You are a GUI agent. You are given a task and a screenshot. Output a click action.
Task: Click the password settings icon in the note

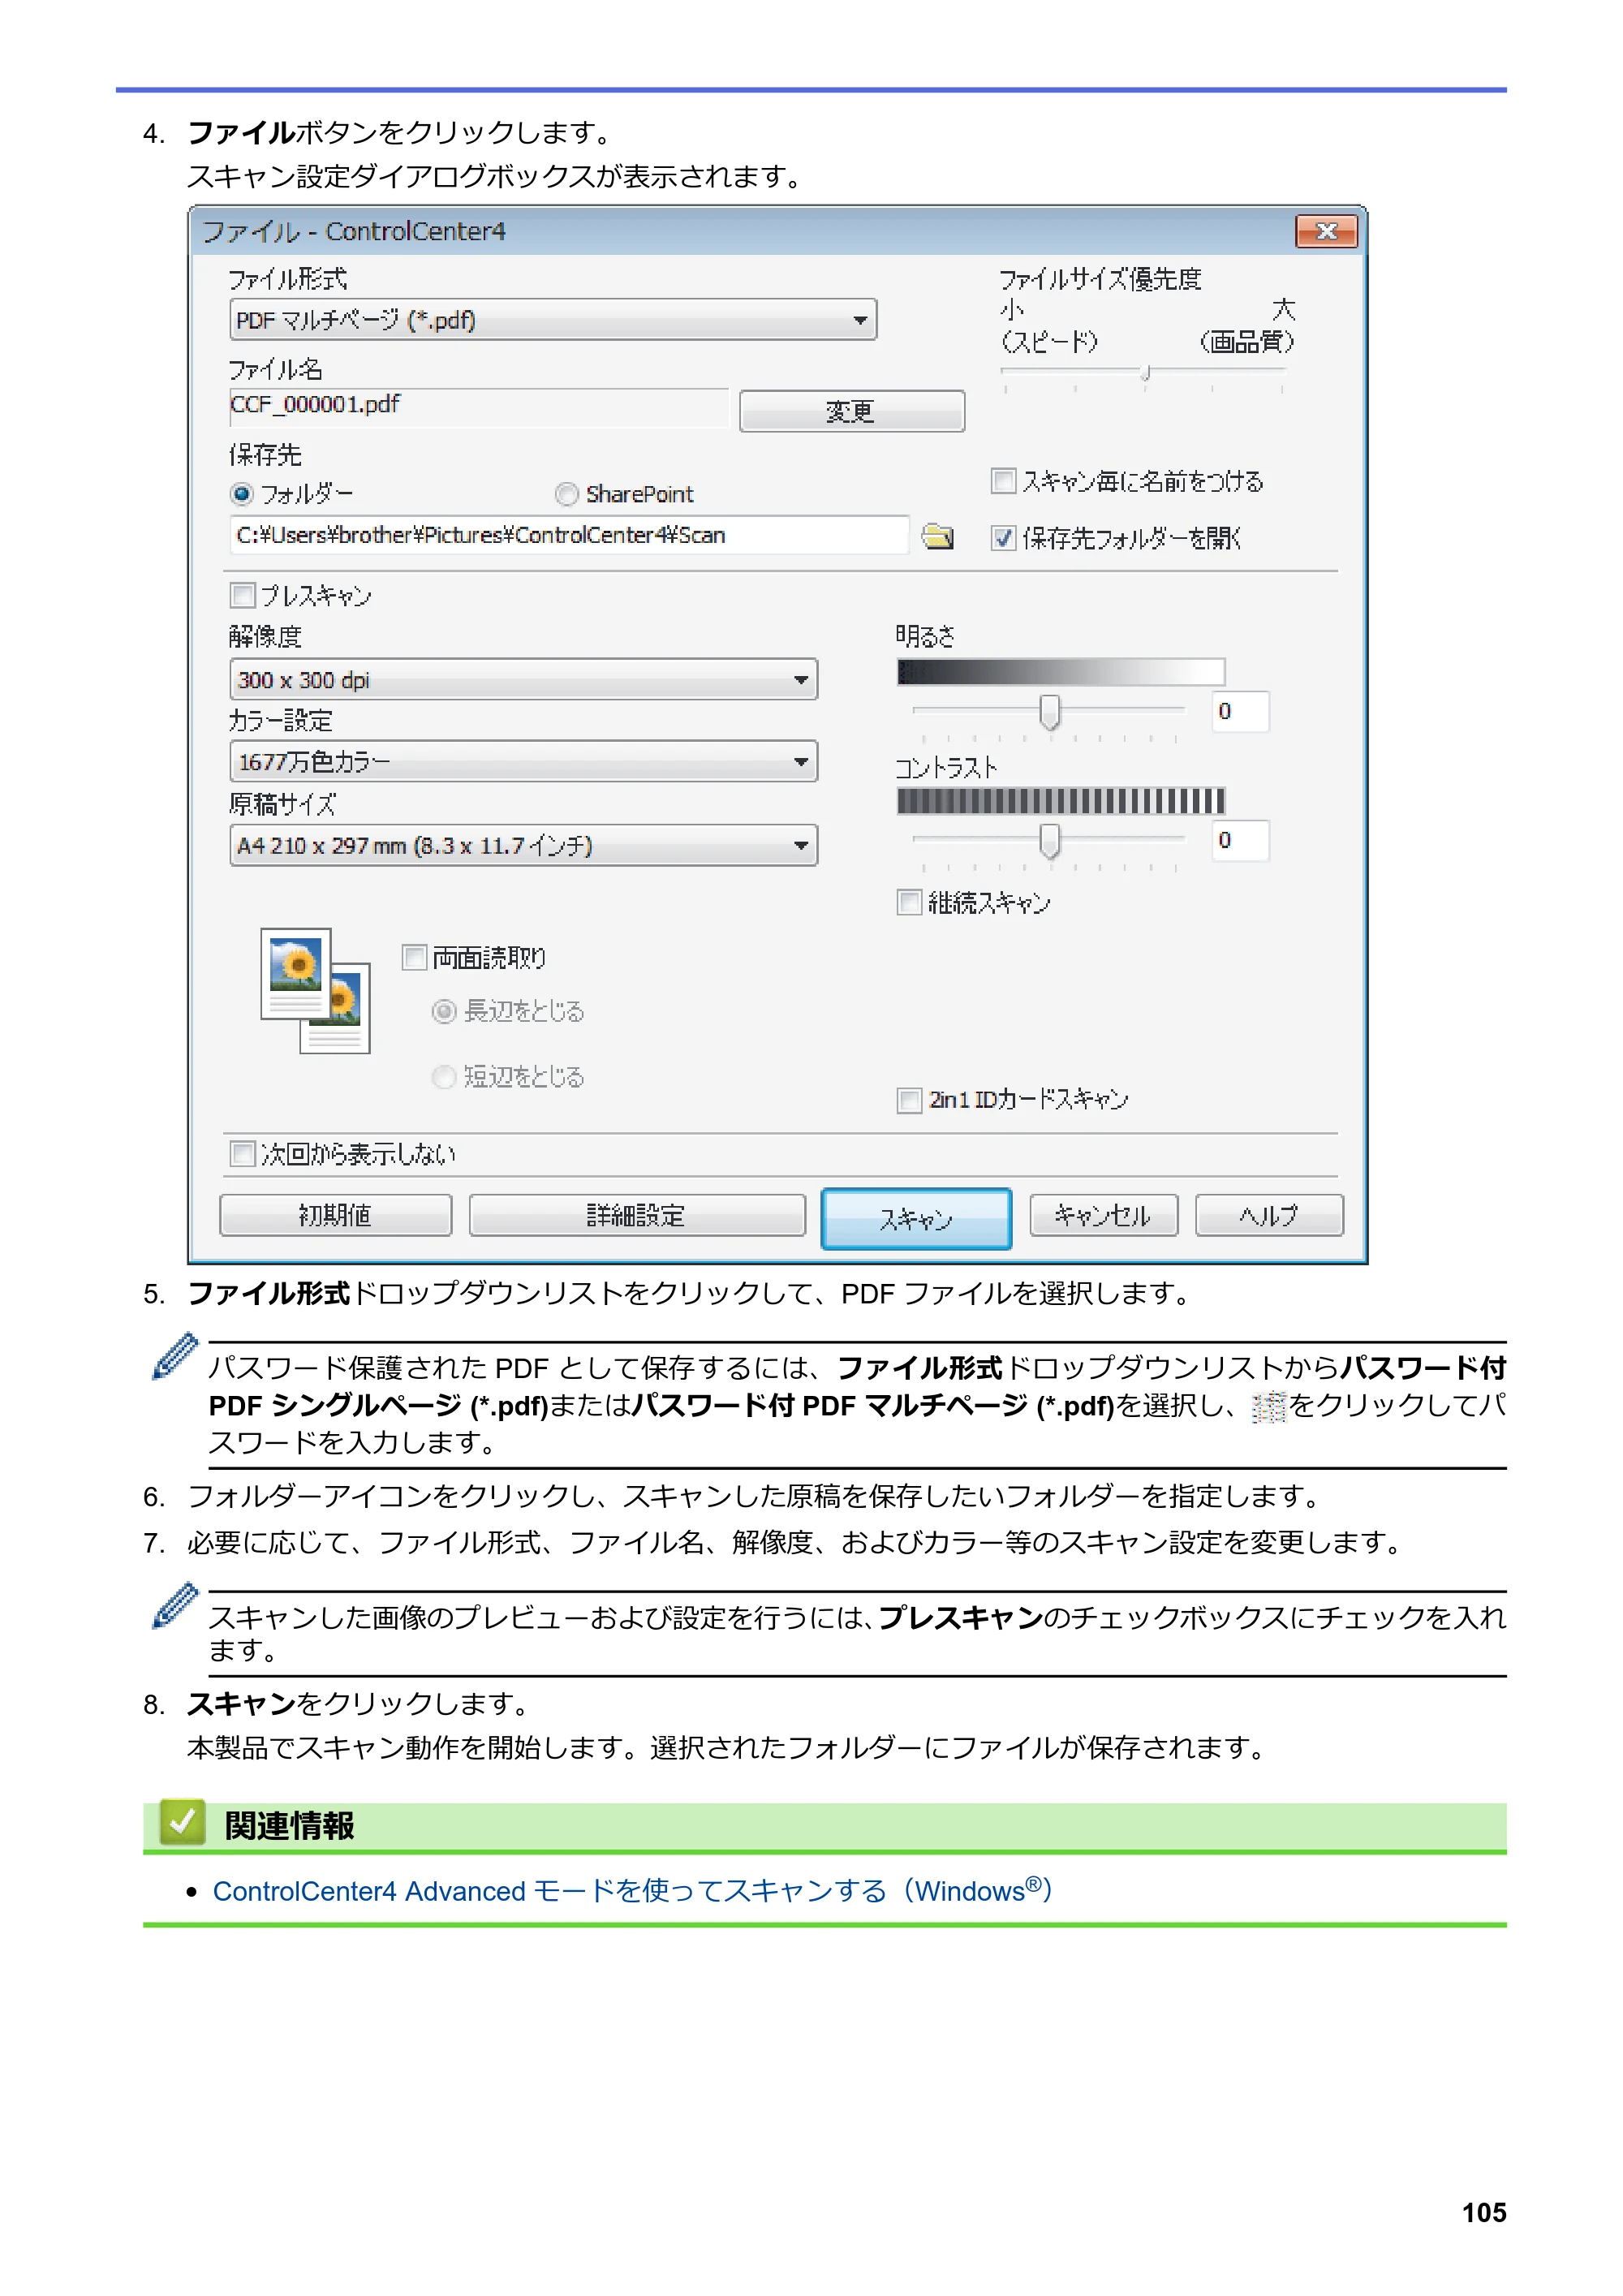(x=1268, y=1407)
